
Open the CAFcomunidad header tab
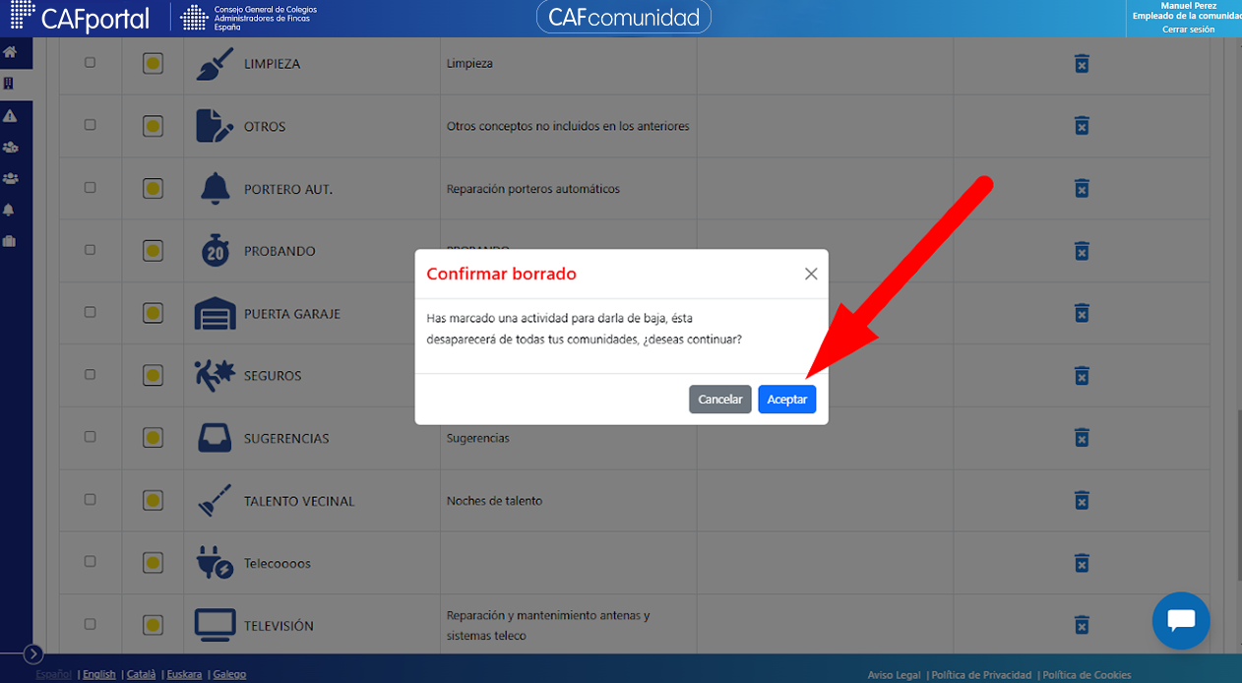(624, 18)
